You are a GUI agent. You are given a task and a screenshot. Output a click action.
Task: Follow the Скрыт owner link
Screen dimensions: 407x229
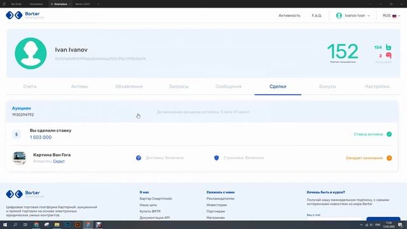(59, 161)
